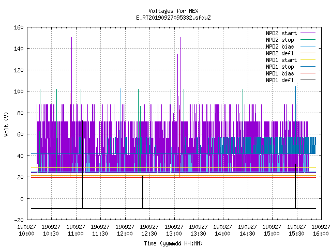Screen dimensions: 331x248
Task: Select the filename E_RT20190927095332.sfduZ
Action: point(173,18)
